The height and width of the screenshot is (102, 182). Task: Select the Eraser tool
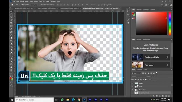pos(11,44)
